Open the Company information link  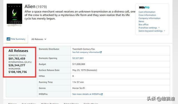click(149, 18)
